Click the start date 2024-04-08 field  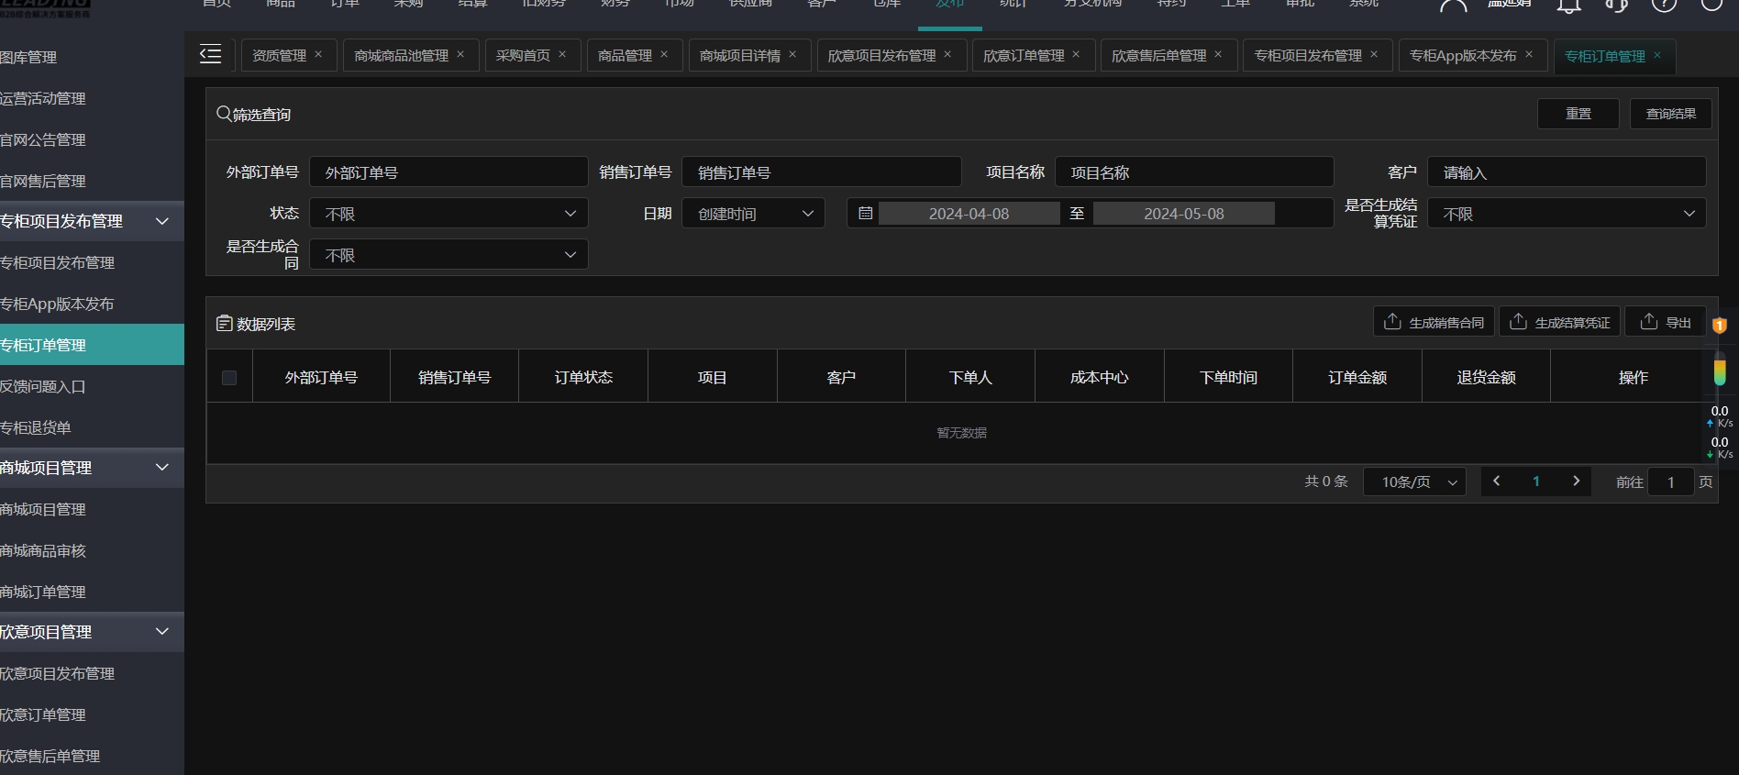click(969, 214)
